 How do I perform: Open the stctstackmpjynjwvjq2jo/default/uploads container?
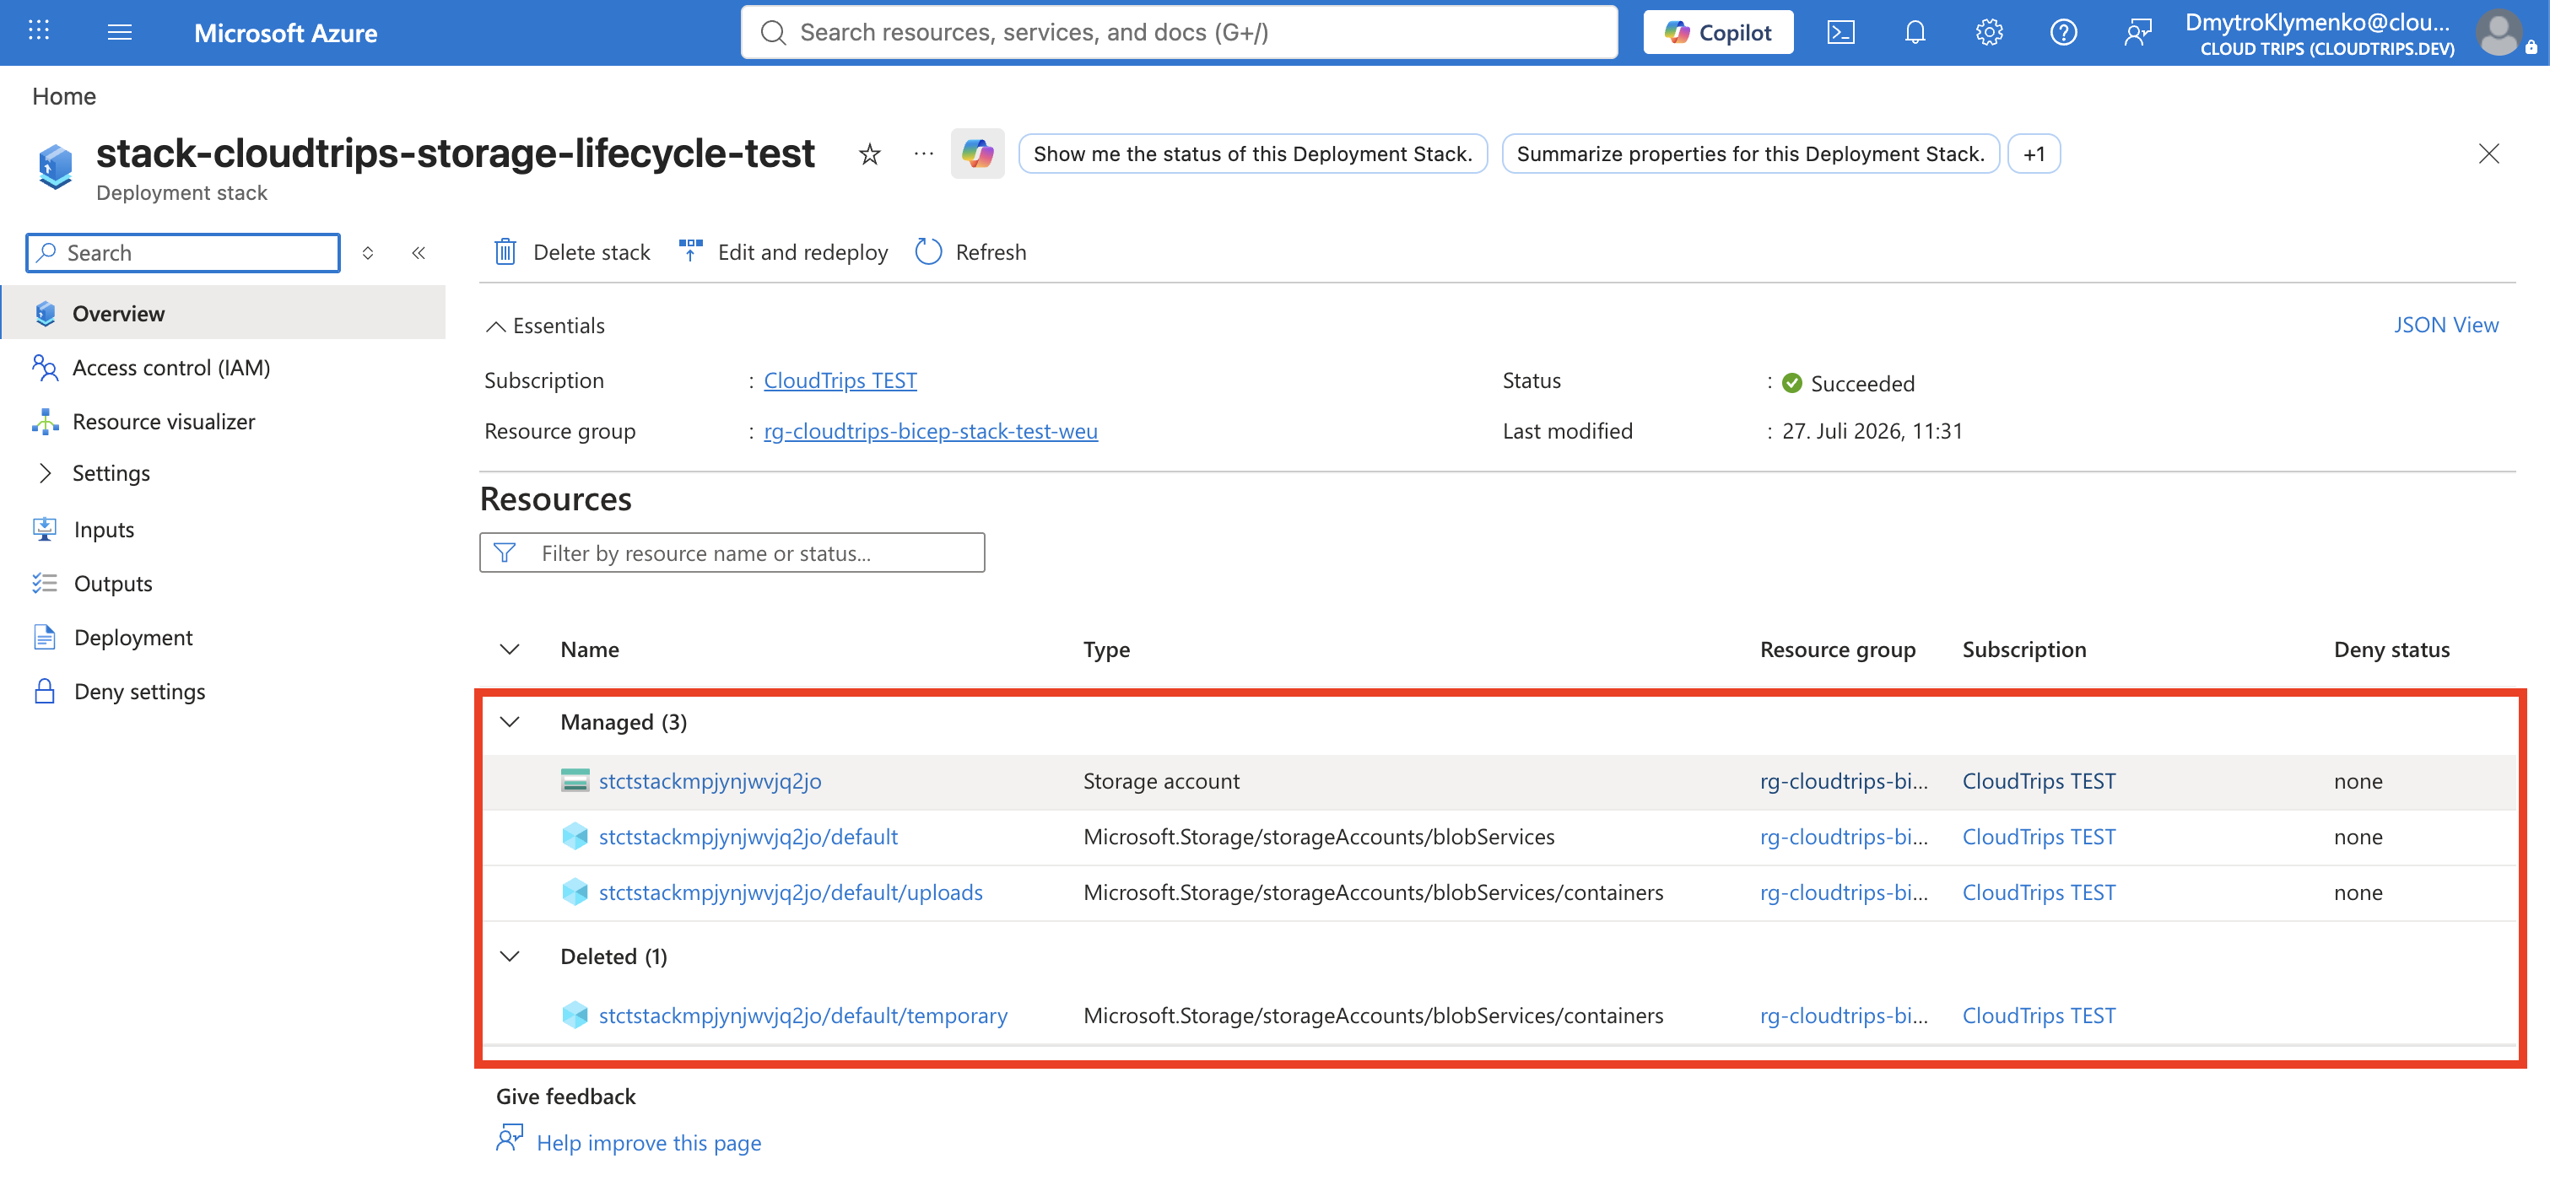[x=790, y=892]
